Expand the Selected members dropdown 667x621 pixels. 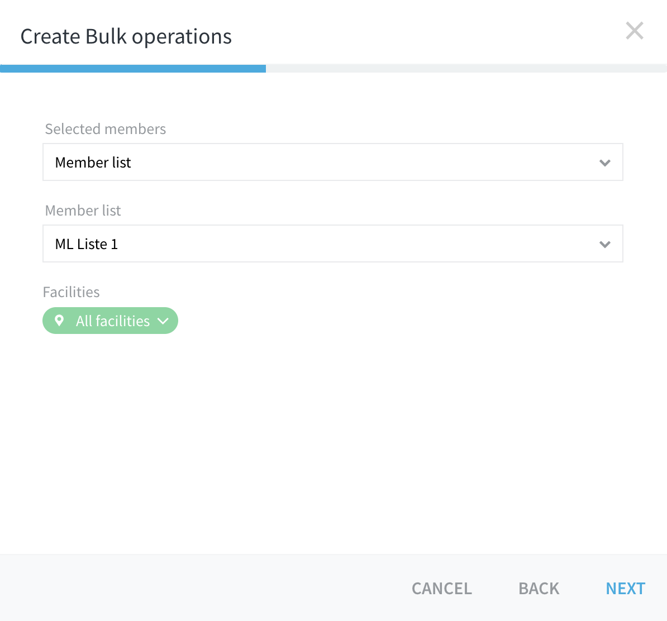pos(332,163)
